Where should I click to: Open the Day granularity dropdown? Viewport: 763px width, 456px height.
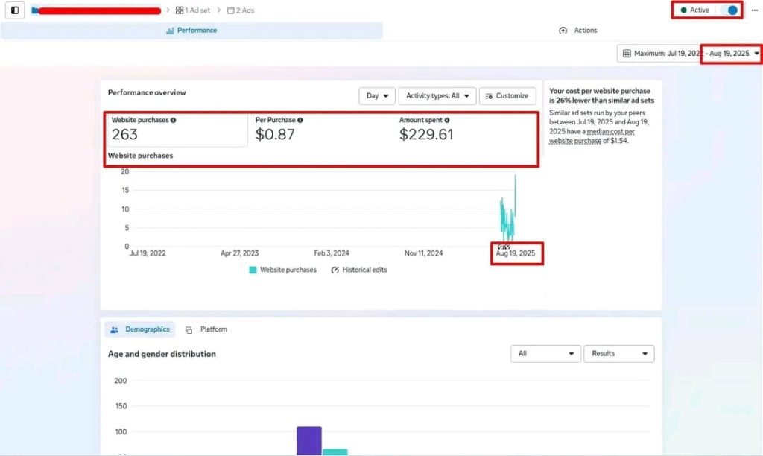[x=377, y=96]
